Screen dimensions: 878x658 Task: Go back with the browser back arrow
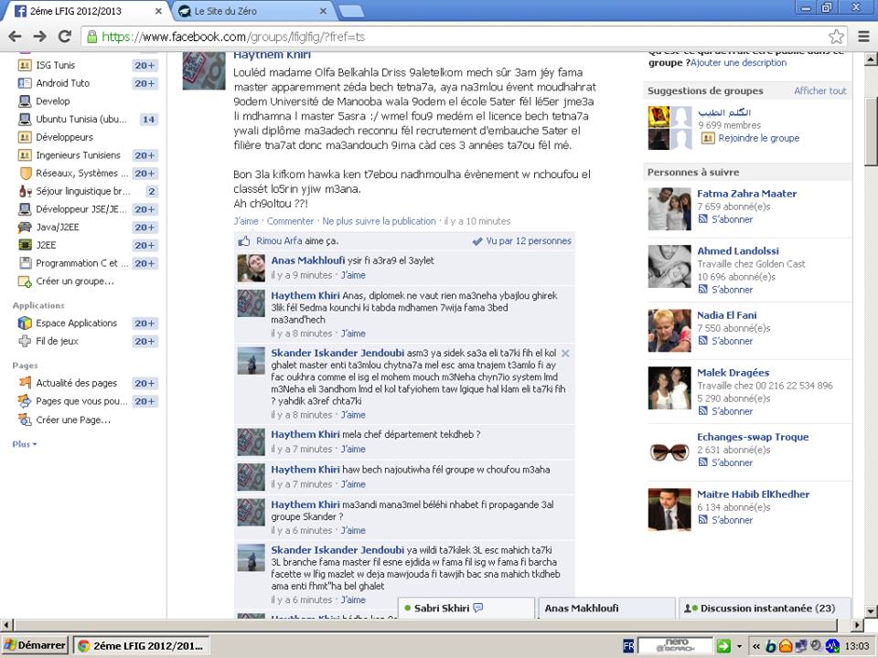[x=16, y=37]
